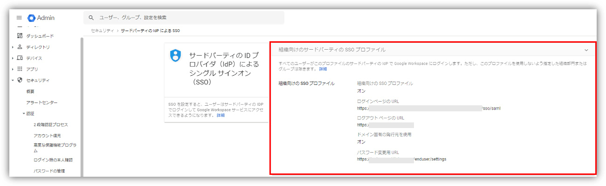This screenshot has height=186, width=606.
Task: Expand the デバイス tree arrow
Action: point(13,58)
